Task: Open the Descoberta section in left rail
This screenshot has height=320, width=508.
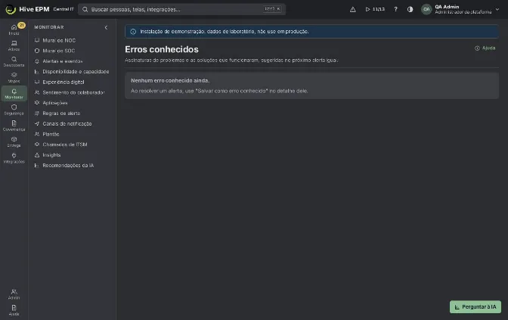Action: (x=14, y=61)
